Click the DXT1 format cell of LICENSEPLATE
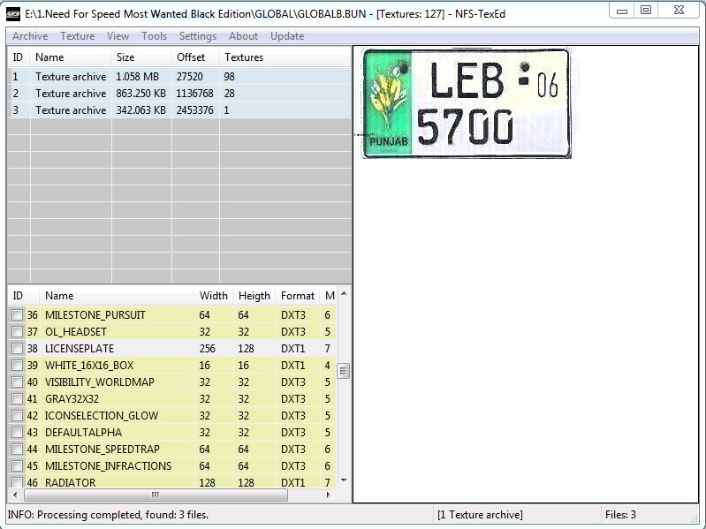 tap(293, 348)
